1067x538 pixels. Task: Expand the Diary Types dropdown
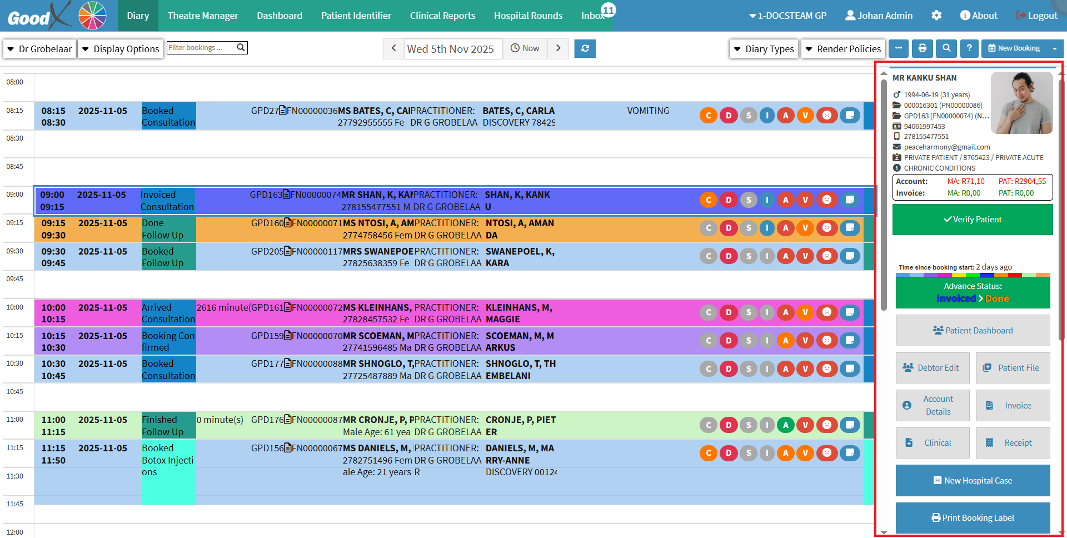(x=764, y=49)
